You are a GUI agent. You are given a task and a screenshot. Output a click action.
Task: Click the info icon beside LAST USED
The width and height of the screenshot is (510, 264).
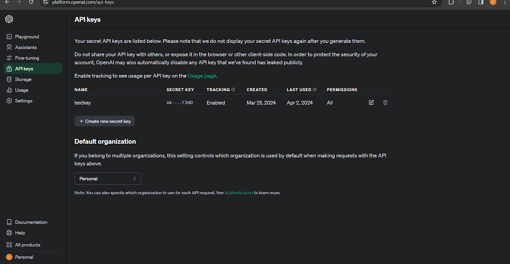[x=315, y=90]
